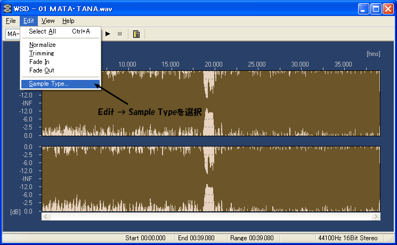Choose Fade Out from the Edit menu
This screenshot has width=397, height=245.
(x=61, y=70)
